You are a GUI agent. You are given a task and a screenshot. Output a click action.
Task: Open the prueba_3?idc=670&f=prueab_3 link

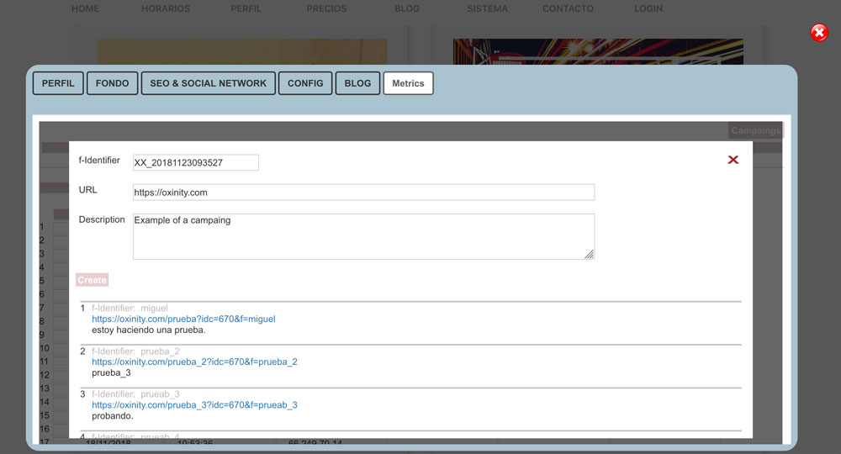[x=195, y=404]
